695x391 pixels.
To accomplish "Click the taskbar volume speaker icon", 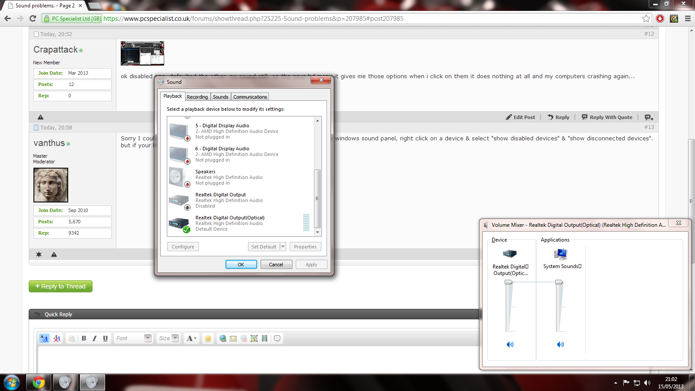I will point(647,383).
